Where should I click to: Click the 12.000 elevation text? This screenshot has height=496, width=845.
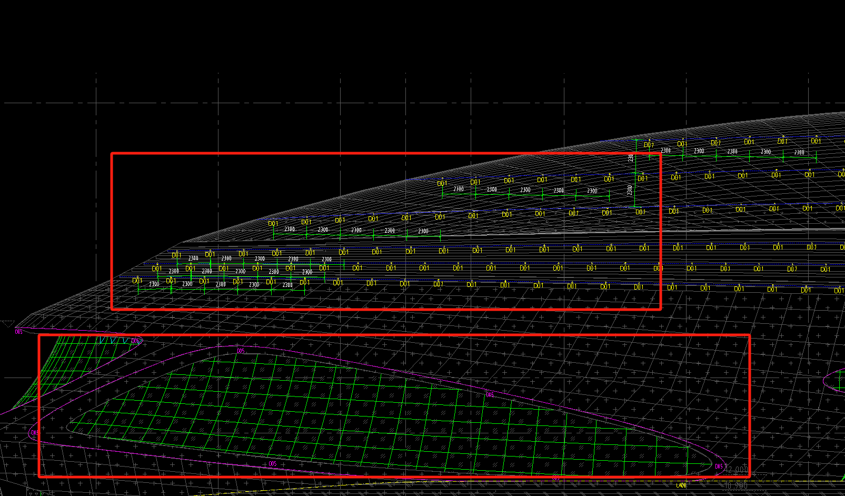pos(737,469)
